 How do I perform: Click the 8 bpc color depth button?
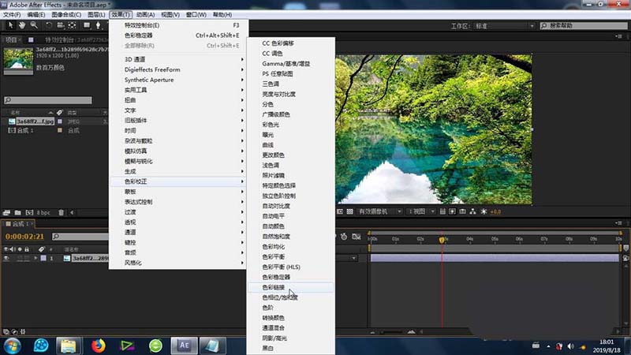pos(43,212)
